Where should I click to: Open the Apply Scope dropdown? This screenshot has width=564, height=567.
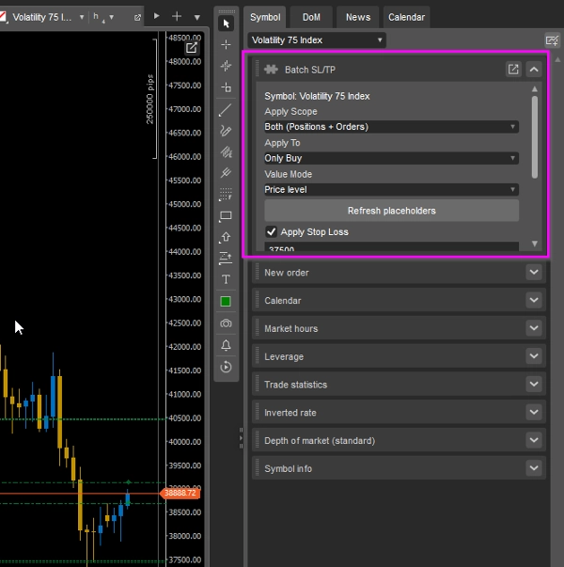[391, 127]
